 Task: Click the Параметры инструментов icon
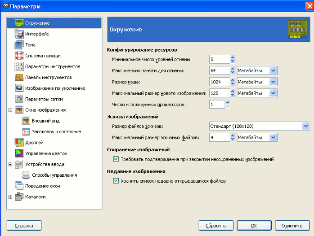19,66
